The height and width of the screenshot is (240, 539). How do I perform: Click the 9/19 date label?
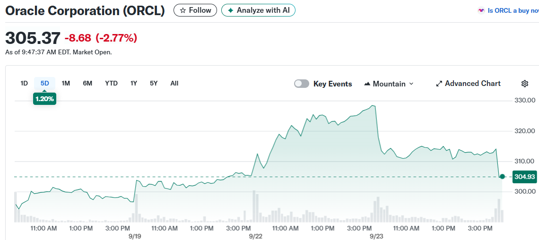[x=134, y=236]
